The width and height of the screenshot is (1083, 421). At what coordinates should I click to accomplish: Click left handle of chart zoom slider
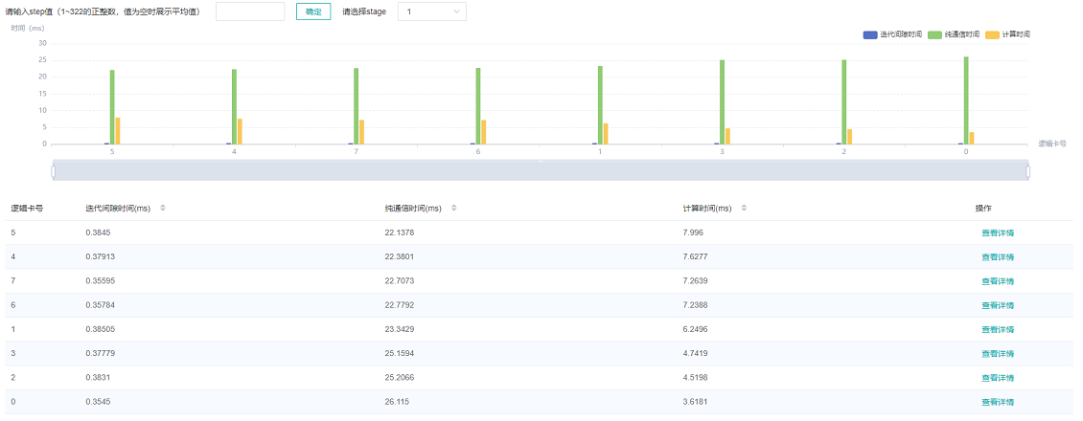coord(54,171)
